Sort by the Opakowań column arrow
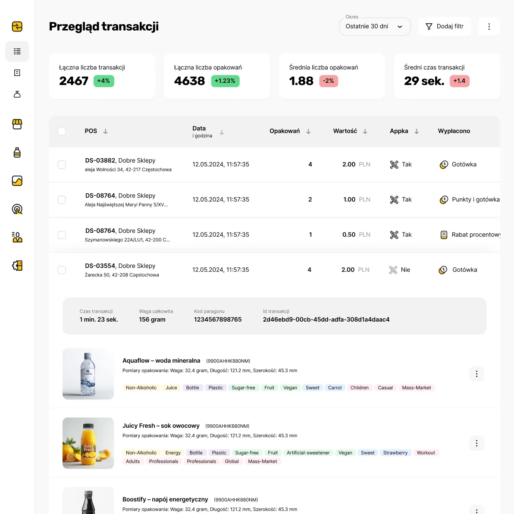Viewport: 514px width, 514px height. point(308,132)
